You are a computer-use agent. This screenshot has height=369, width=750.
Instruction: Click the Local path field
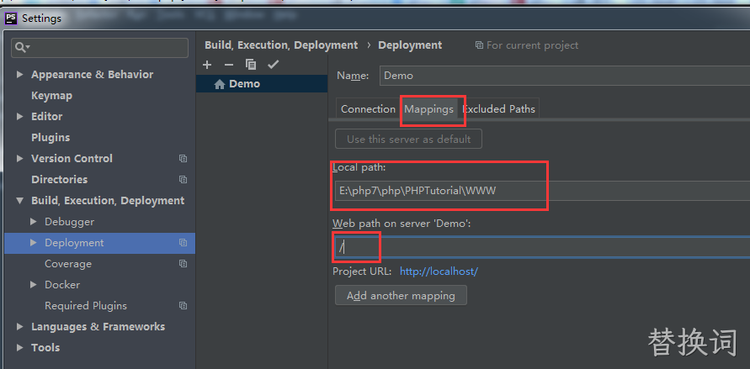tap(542, 191)
